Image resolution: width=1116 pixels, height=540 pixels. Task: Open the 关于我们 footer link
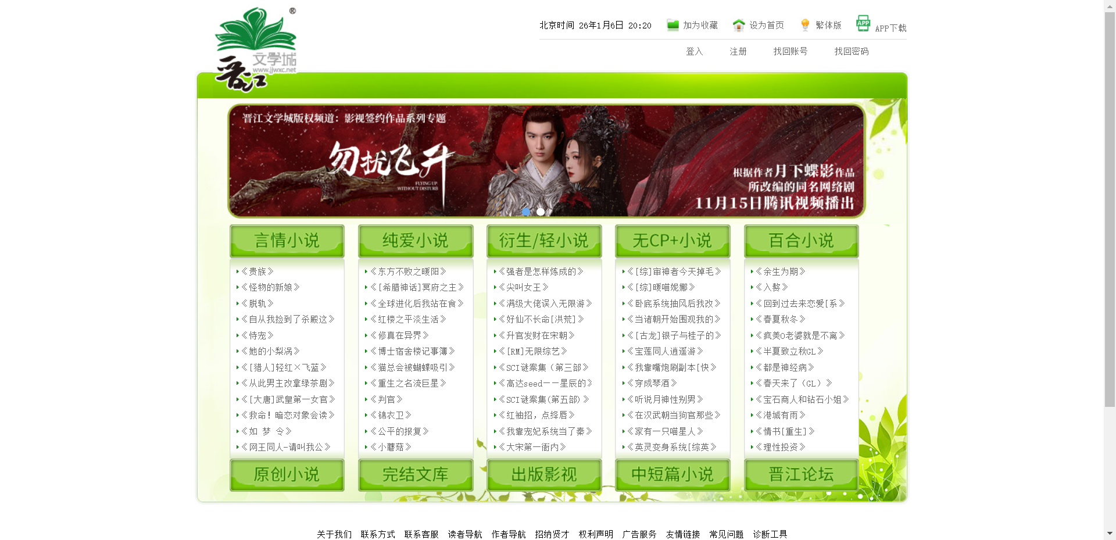pos(334,534)
